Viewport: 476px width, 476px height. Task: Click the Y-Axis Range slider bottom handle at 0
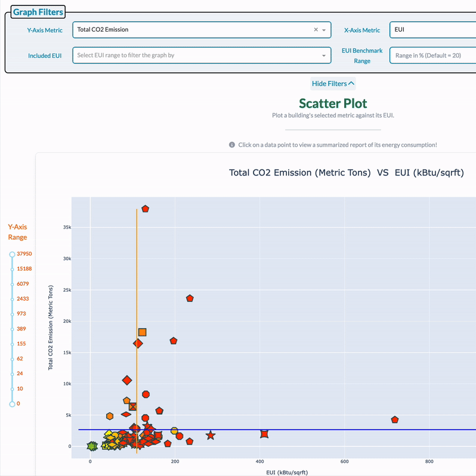12,404
